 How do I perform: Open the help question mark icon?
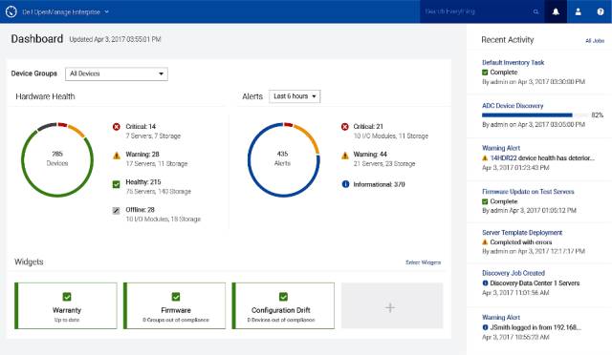tap(601, 11)
